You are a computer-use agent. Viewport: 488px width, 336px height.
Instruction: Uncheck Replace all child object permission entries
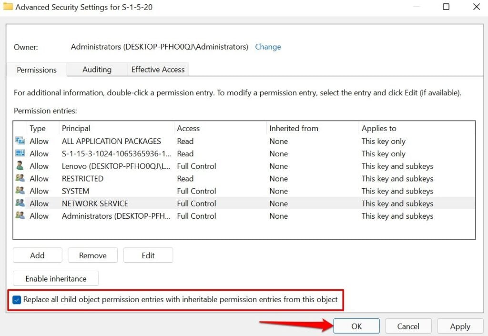(17, 300)
